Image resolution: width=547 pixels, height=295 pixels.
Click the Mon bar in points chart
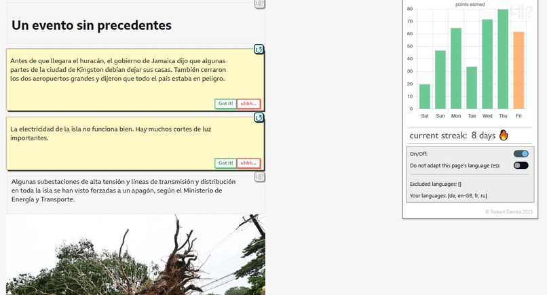456,68
